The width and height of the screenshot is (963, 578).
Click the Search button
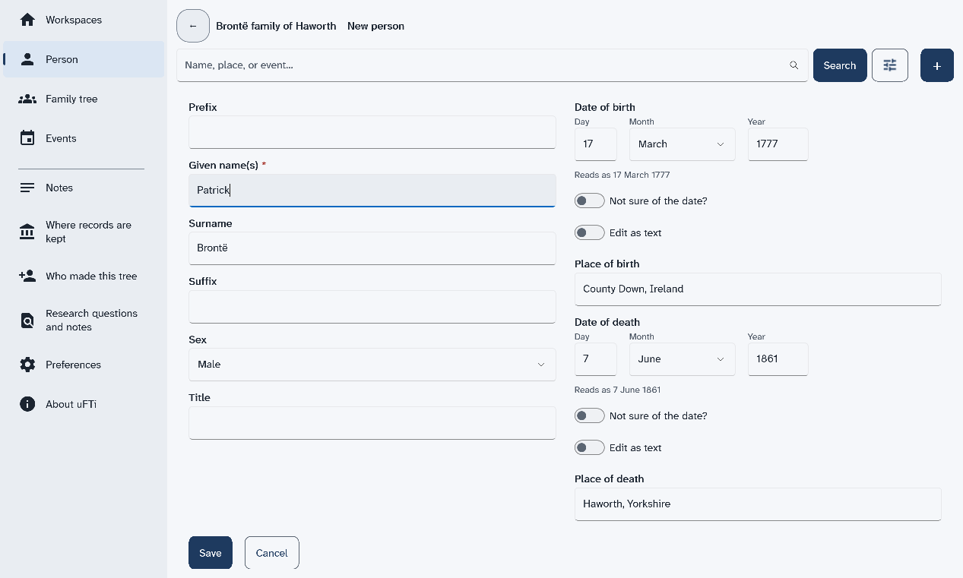(840, 65)
